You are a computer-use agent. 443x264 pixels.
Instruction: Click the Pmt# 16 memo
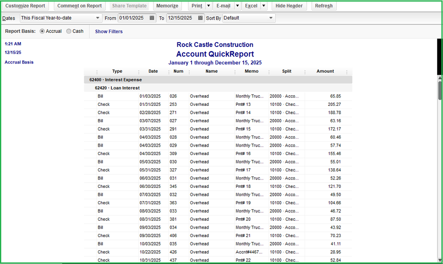click(243, 153)
